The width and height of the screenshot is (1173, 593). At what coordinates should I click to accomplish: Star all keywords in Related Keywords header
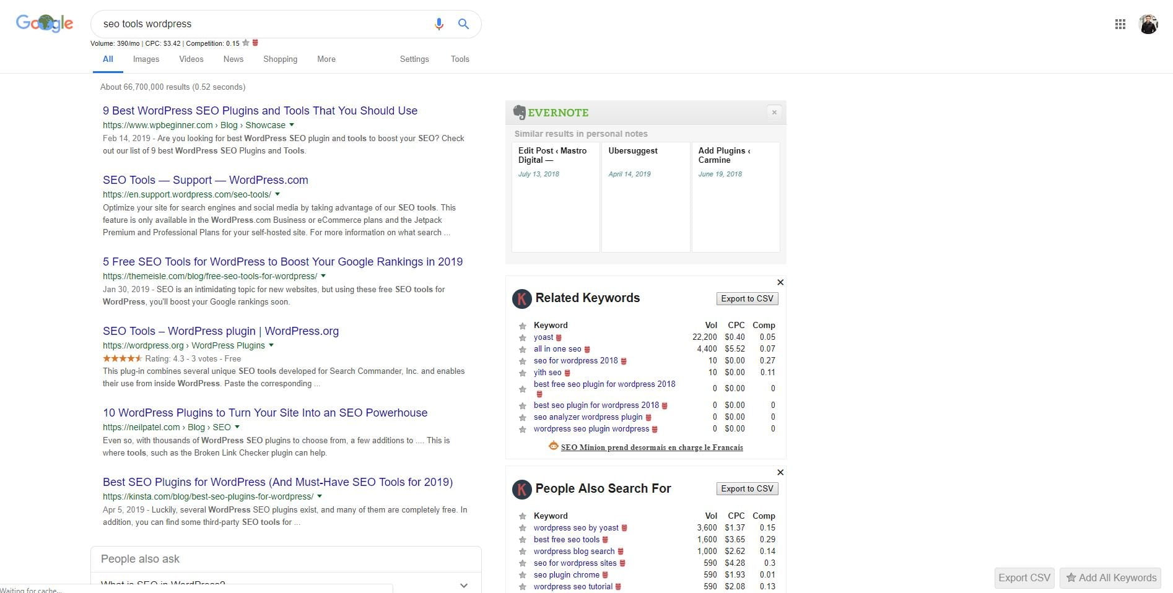pyautogui.click(x=523, y=326)
